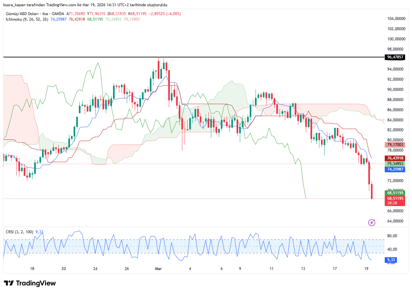Click the blue 74,25987 price axis label
Viewport: 412px width, 293px height.
(x=395, y=169)
